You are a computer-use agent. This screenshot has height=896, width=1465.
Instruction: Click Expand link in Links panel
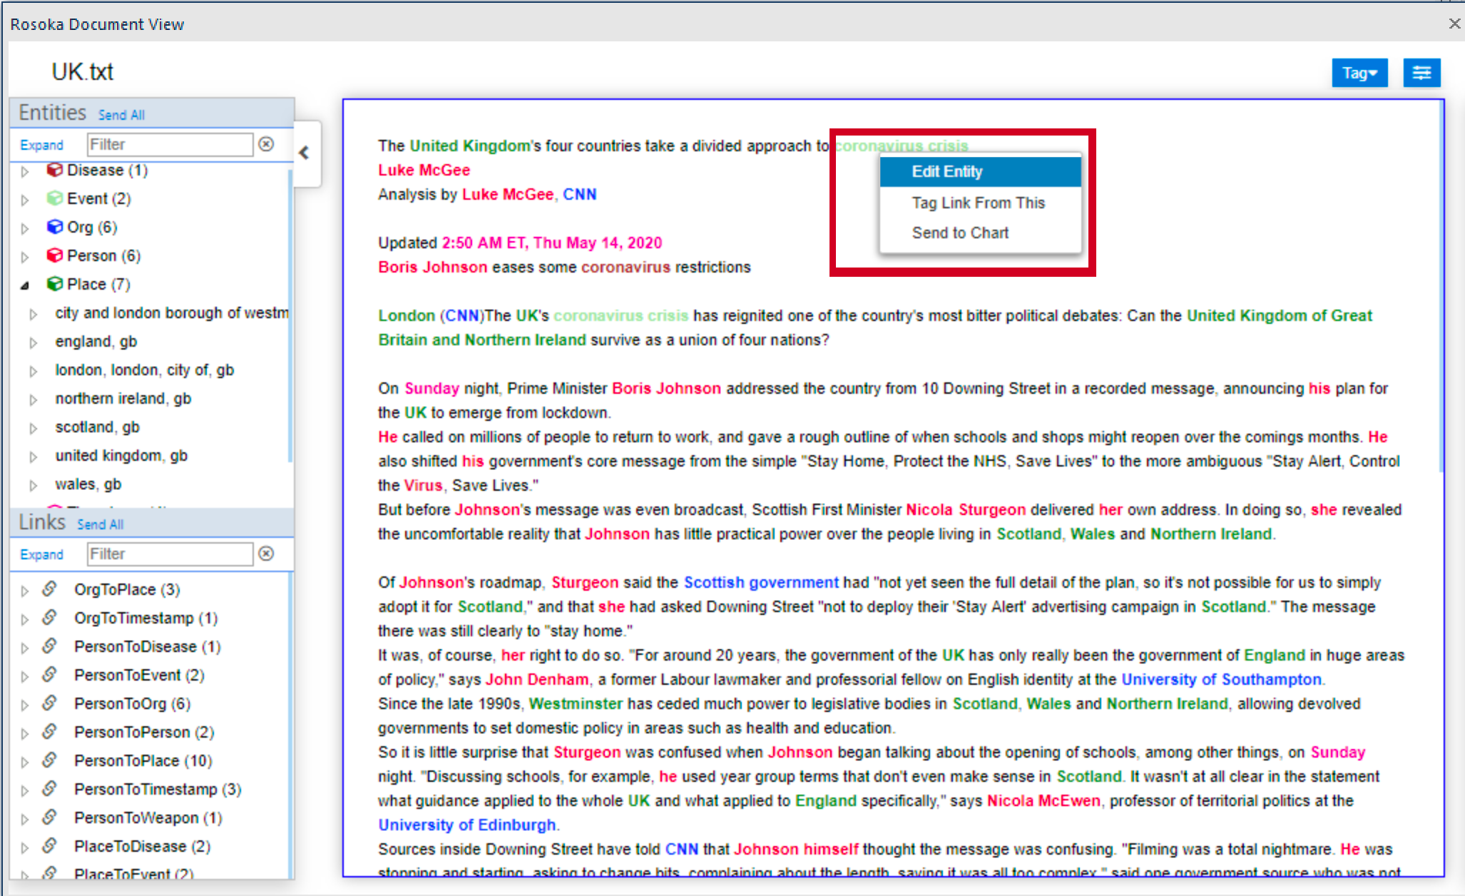click(x=41, y=554)
